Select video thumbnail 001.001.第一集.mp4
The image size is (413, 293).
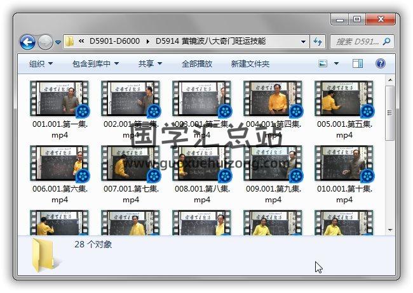60,99
